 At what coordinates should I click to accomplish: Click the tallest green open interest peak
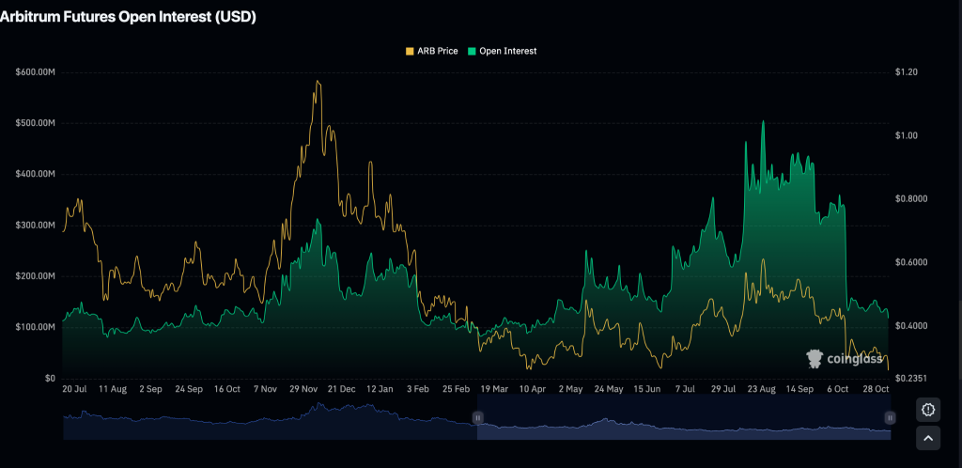click(x=762, y=121)
